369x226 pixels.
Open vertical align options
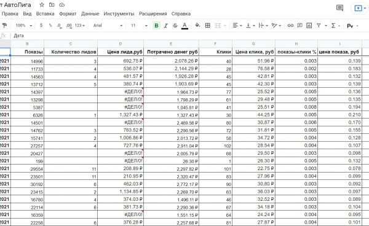click(x=250, y=25)
